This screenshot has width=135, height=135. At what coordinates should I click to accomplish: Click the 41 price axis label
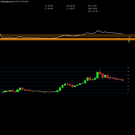(x=128, y=68)
